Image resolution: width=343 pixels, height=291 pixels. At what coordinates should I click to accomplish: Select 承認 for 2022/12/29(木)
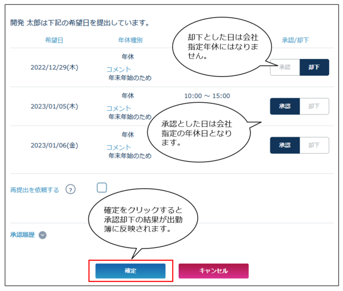(x=285, y=67)
